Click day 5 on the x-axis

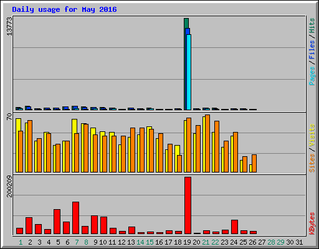click(x=58, y=242)
